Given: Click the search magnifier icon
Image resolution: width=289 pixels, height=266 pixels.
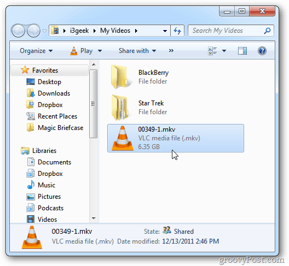Looking at the screenshot, I should coord(267,31).
